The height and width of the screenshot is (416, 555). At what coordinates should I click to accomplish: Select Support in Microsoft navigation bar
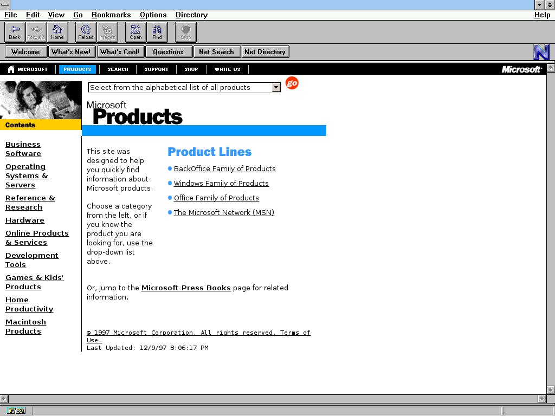click(156, 69)
